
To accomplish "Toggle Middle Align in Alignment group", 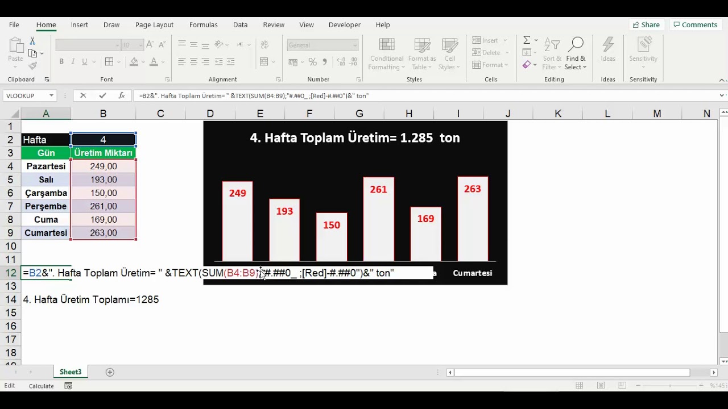I will 194,45.
